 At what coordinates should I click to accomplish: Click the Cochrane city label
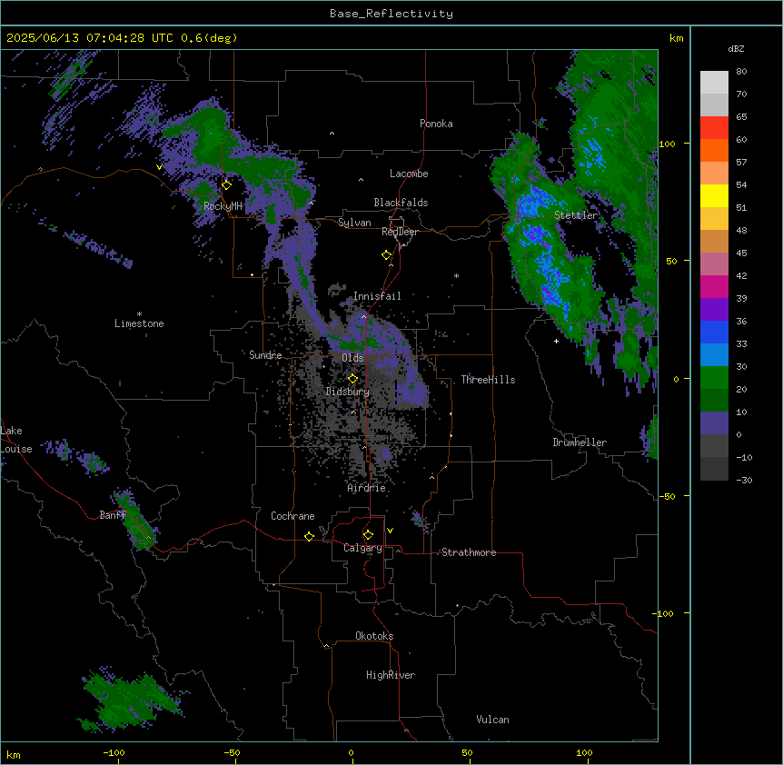coord(292,516)
